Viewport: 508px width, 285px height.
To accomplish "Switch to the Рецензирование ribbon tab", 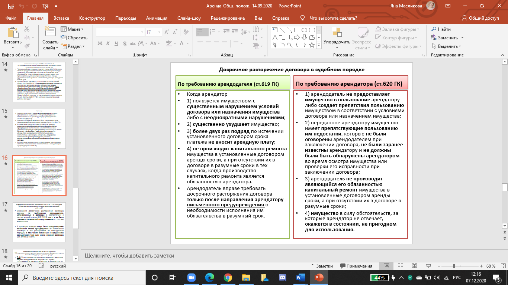I will [228, 18].
